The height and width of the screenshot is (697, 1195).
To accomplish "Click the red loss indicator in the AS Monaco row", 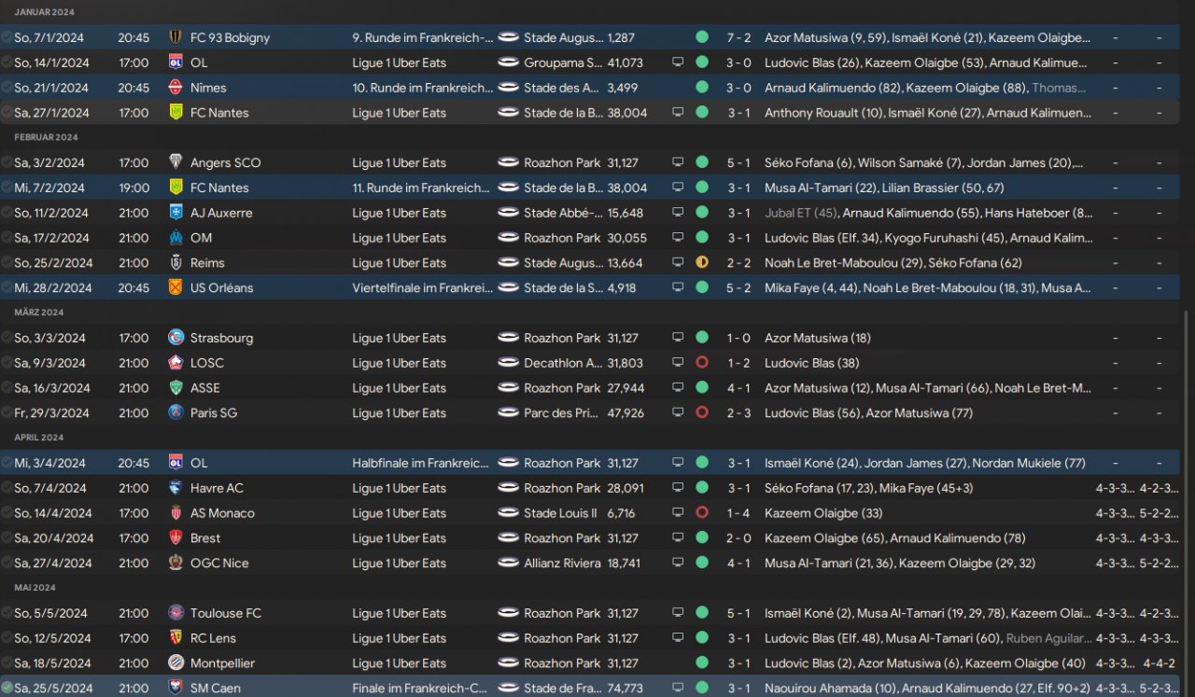I will (x=702, y=513).
